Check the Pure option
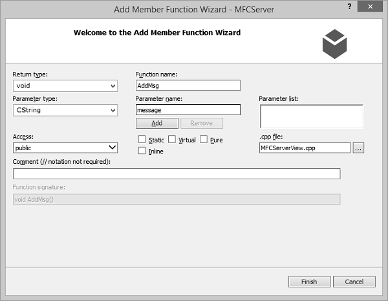This screenshot has height=301, width=388. (204, 140)
